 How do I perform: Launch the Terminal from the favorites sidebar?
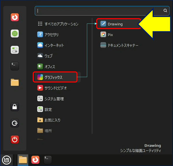[15, 66]
